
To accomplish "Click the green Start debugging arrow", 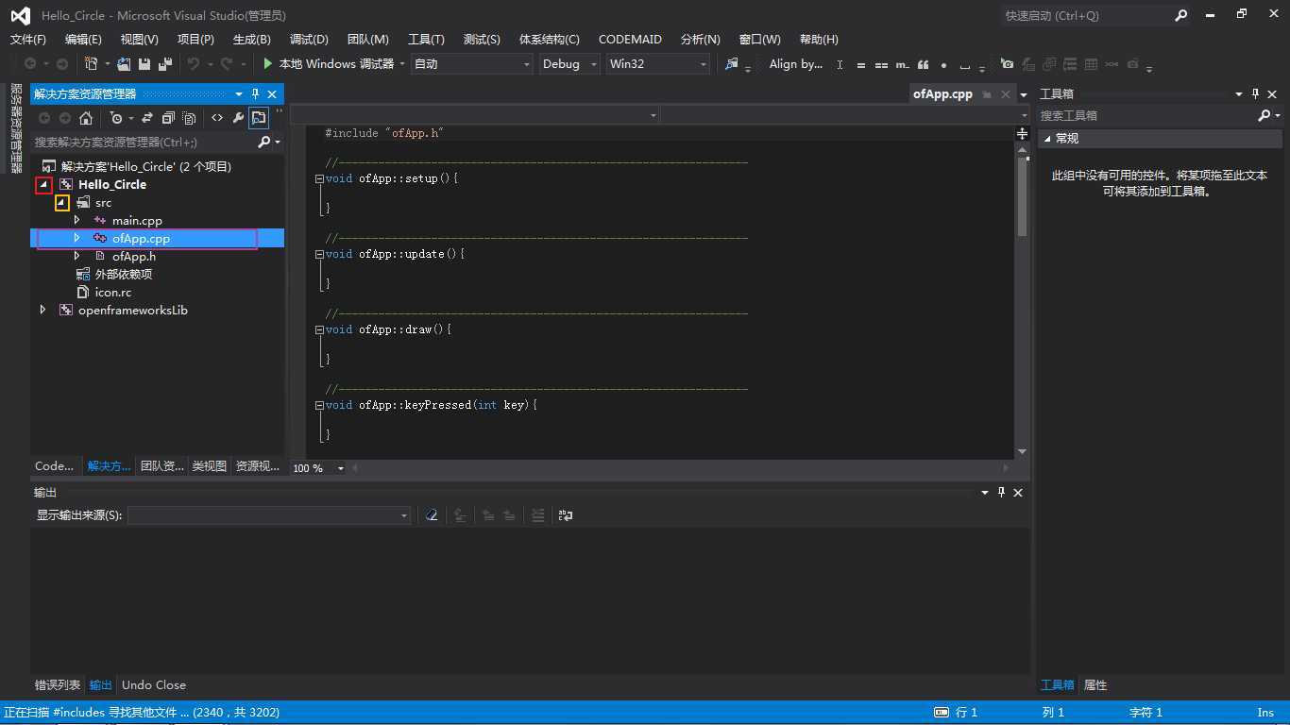I will pos(268,63).
